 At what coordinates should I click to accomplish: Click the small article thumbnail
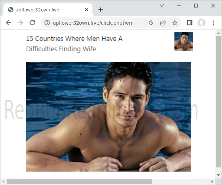tap(184, 41)
